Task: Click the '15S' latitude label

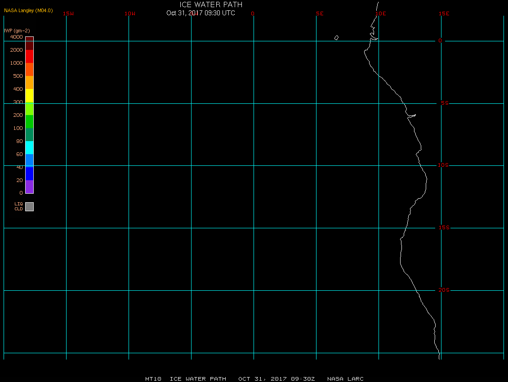Action: pyautogui.click(x=444, y=228)
